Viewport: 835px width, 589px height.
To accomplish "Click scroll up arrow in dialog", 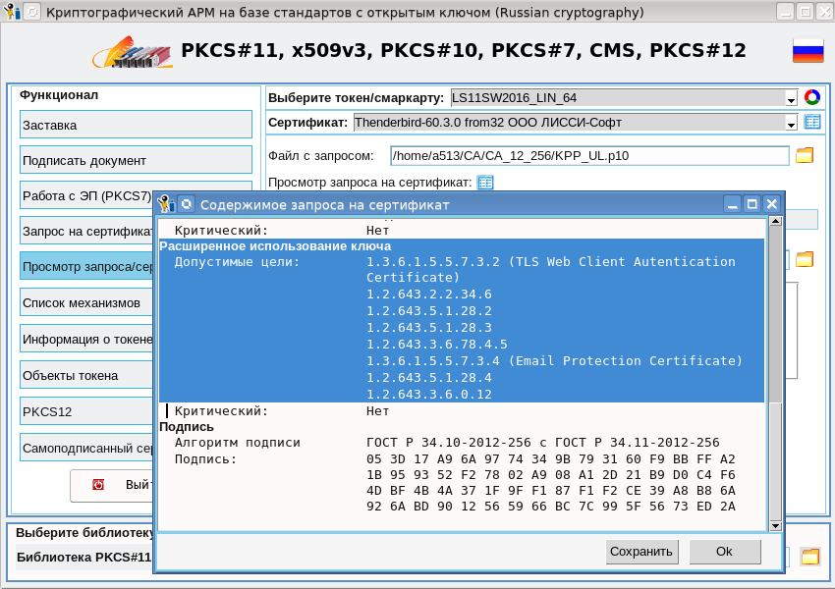I will coord(775,221).
